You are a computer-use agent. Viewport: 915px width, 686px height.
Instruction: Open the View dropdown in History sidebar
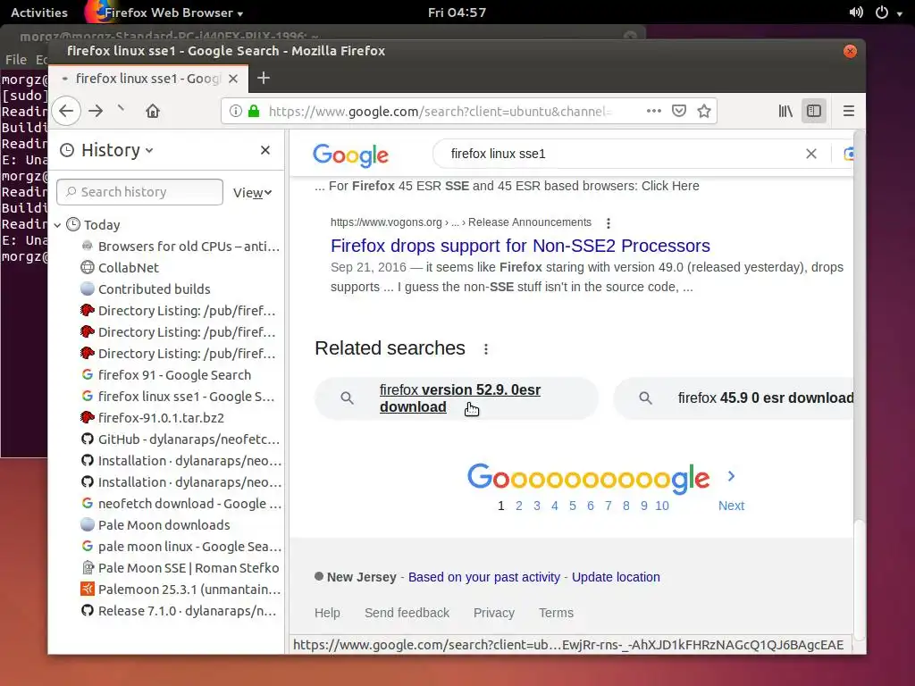pos(252,193)
